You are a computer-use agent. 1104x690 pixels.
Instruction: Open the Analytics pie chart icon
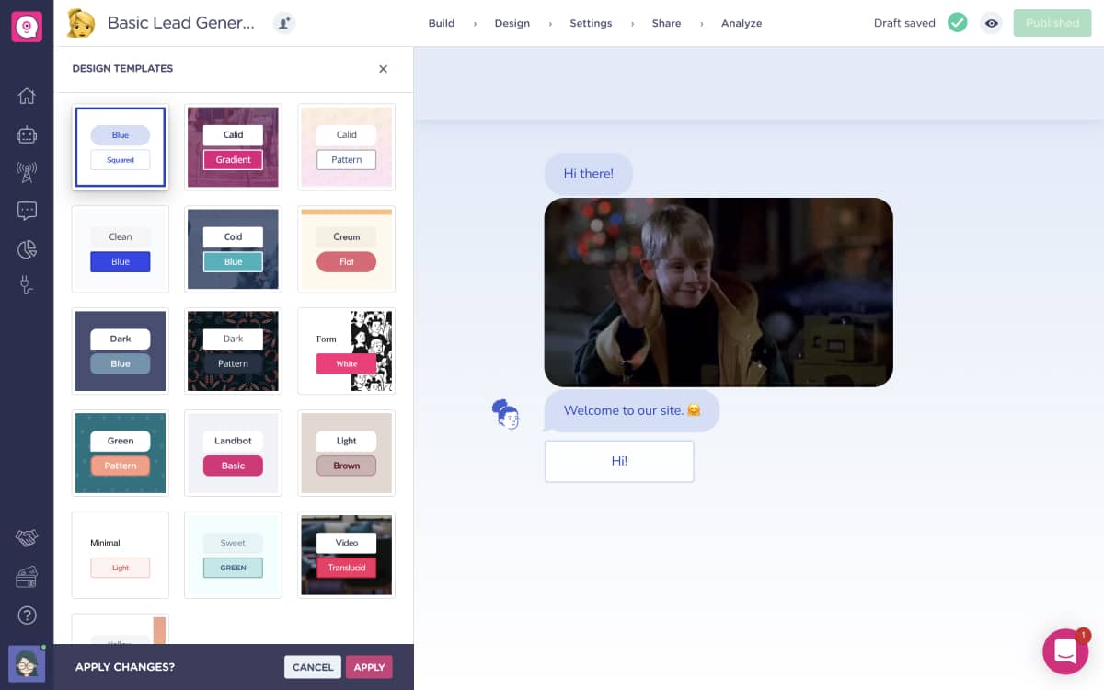click(27, 249)
